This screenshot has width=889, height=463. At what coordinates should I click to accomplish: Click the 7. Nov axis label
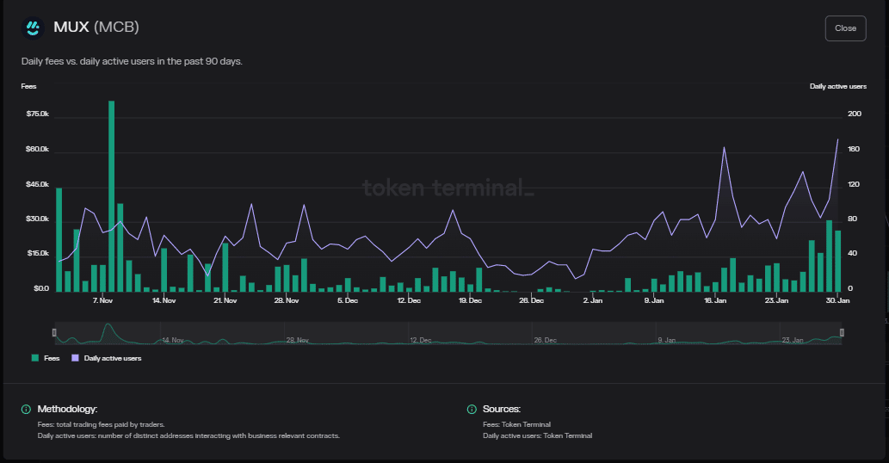(102, 300)
